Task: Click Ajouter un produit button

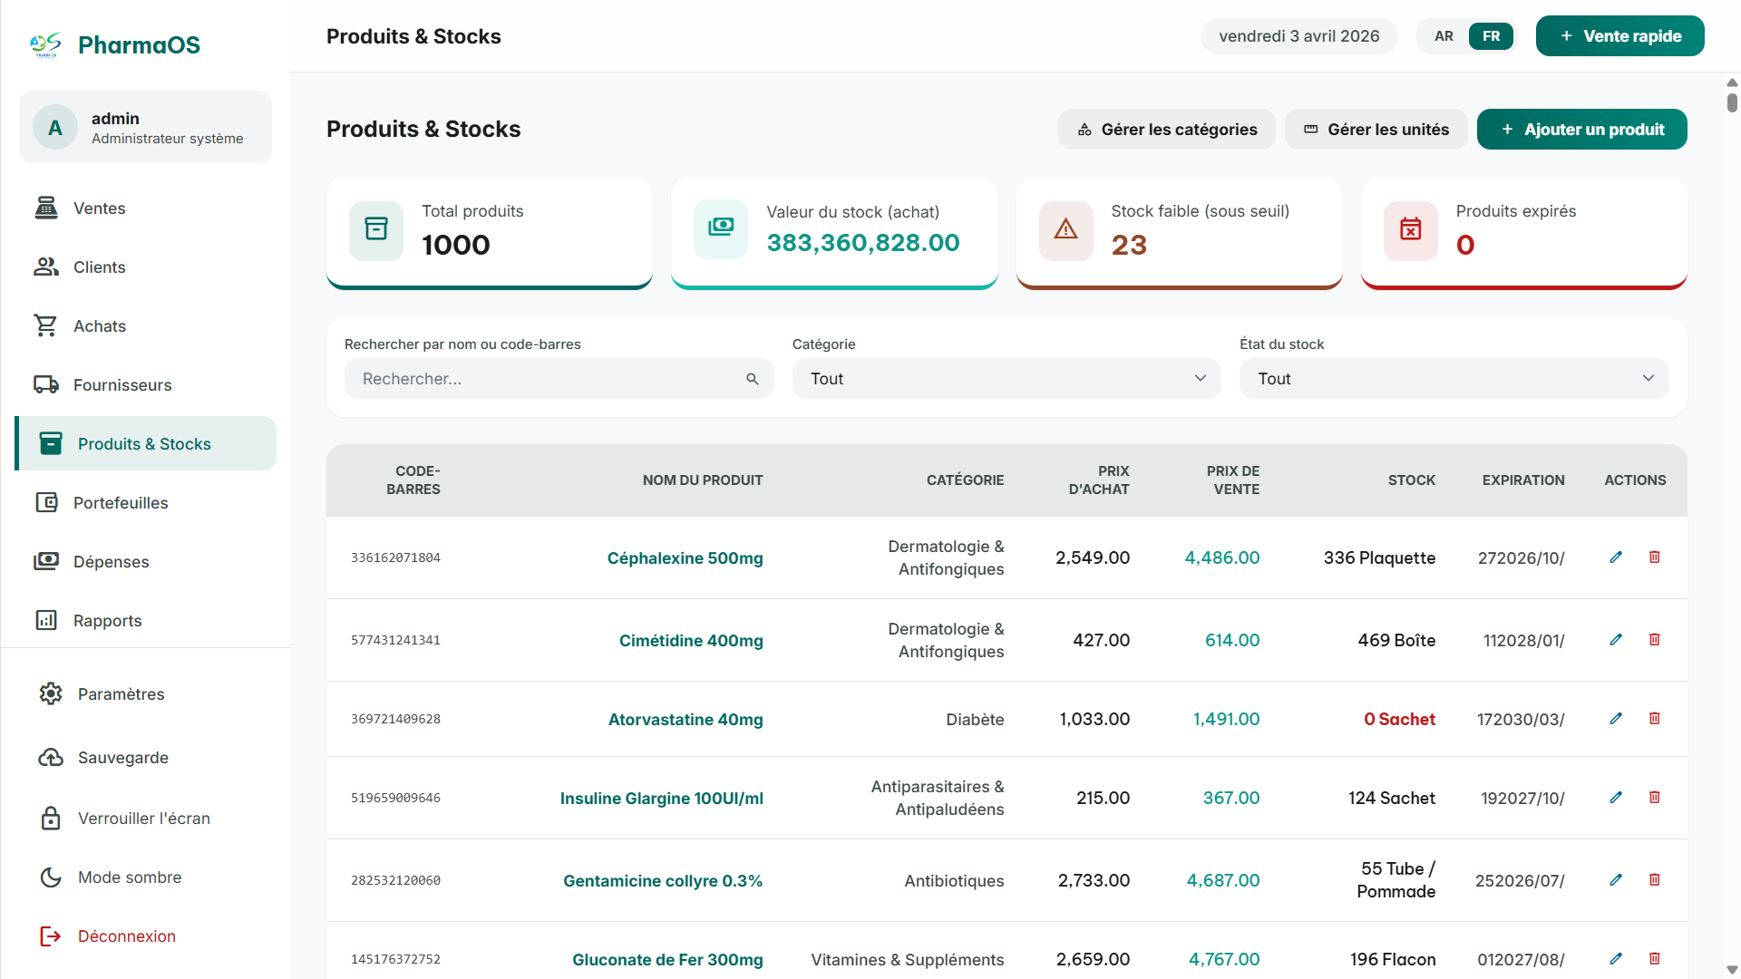Action: coord(1581,130)
